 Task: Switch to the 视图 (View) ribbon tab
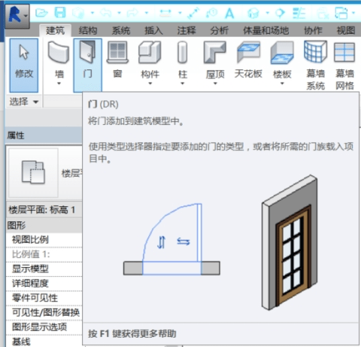click(x=346, y=30)
